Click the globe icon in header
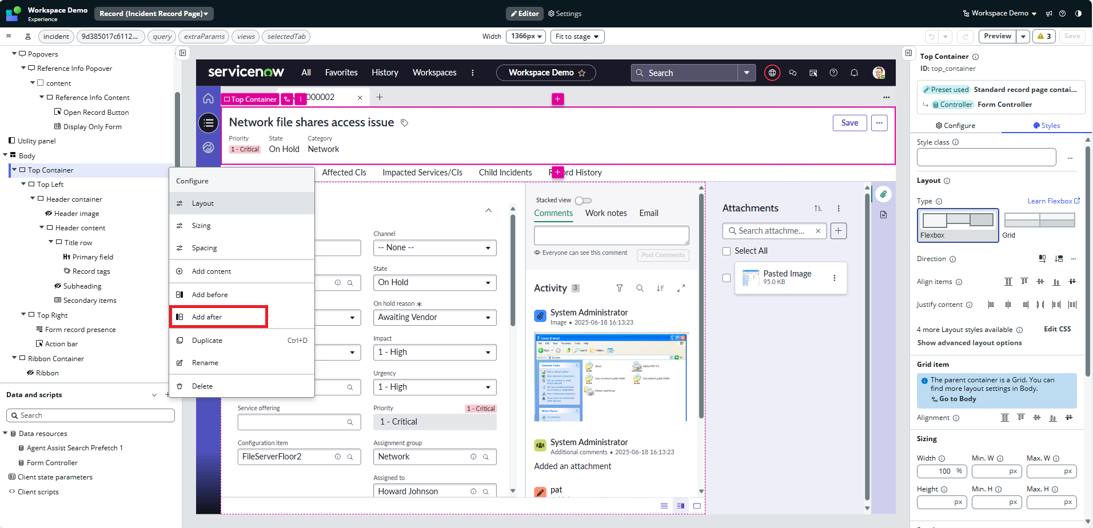Image resolution: width=1093 pixels, height=528 pixels. [x=772, y=73]
